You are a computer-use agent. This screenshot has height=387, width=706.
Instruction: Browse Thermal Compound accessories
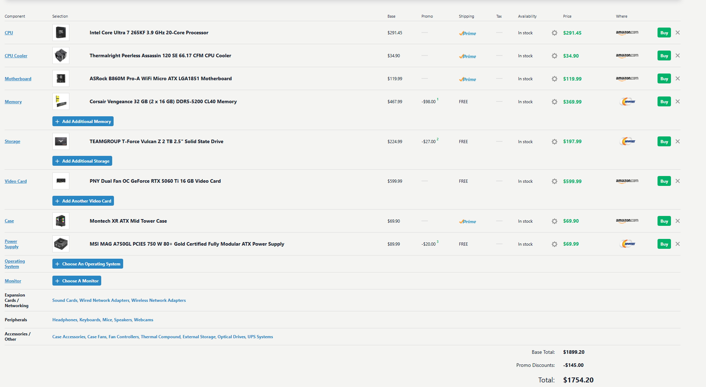click(x=161, y=337)
